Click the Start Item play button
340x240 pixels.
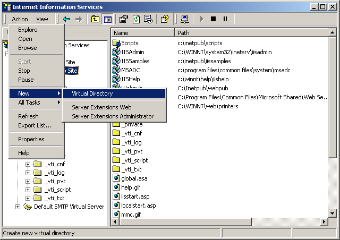point(202,19)
